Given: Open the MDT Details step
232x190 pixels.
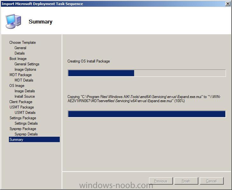Looking at the screenshot, I should click(24, 80).
